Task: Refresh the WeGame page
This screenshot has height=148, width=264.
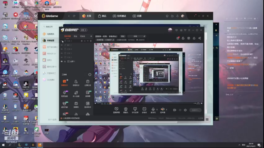Action: click(x=74, y=16)
